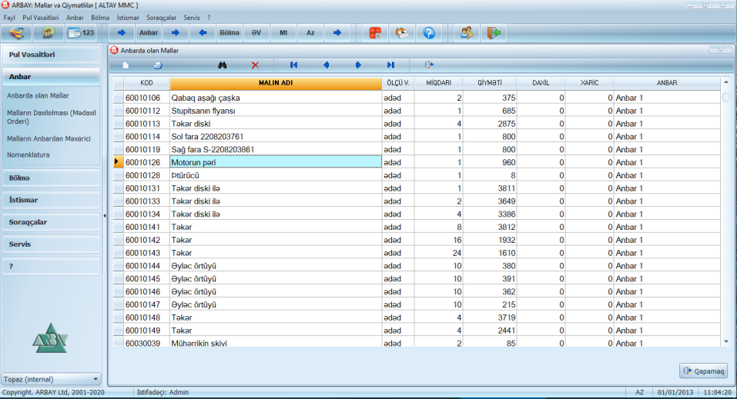Click the small exit icon in grid toolbar
The image size is (737, 399).
point(429,65)
